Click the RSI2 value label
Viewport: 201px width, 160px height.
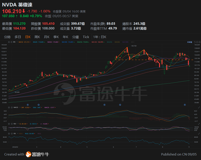(x=30, y=133)
